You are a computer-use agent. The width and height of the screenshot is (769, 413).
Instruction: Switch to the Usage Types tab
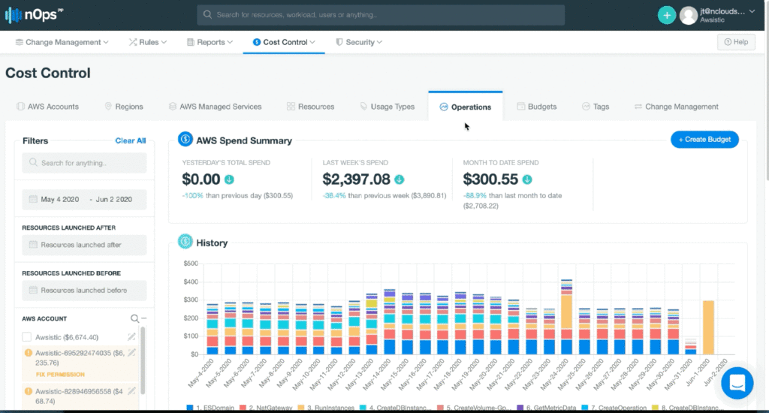pos(388,107)
